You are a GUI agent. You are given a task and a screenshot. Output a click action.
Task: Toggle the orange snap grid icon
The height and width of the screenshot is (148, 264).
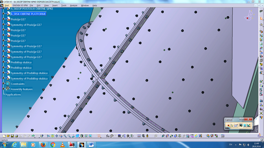coord(99,136)
